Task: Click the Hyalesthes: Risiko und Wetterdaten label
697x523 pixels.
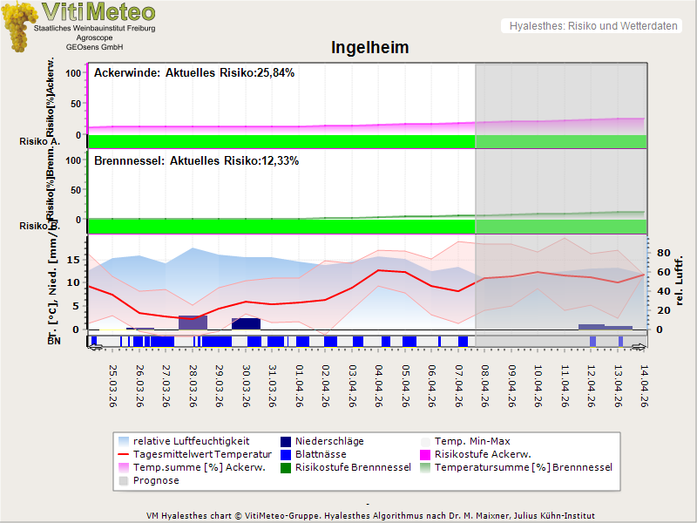Action: click(592, 26)
